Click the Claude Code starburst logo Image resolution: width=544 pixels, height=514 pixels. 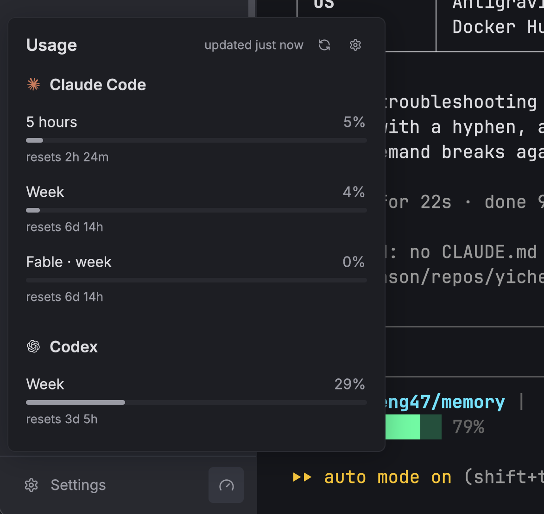[x=33, y=85]
